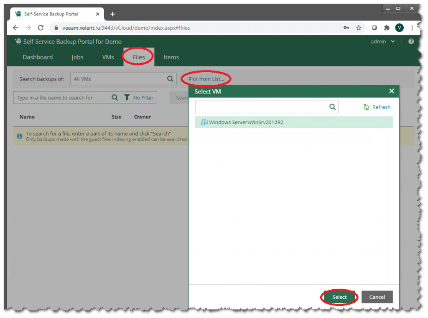The image size is (428, 318).
Task: Click the Pick from List link
Action: [x=206, y=79]
